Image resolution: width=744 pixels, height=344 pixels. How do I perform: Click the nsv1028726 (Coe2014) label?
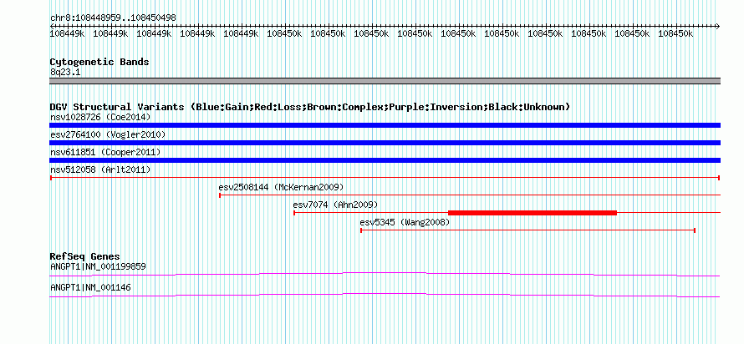pos(100,117)
